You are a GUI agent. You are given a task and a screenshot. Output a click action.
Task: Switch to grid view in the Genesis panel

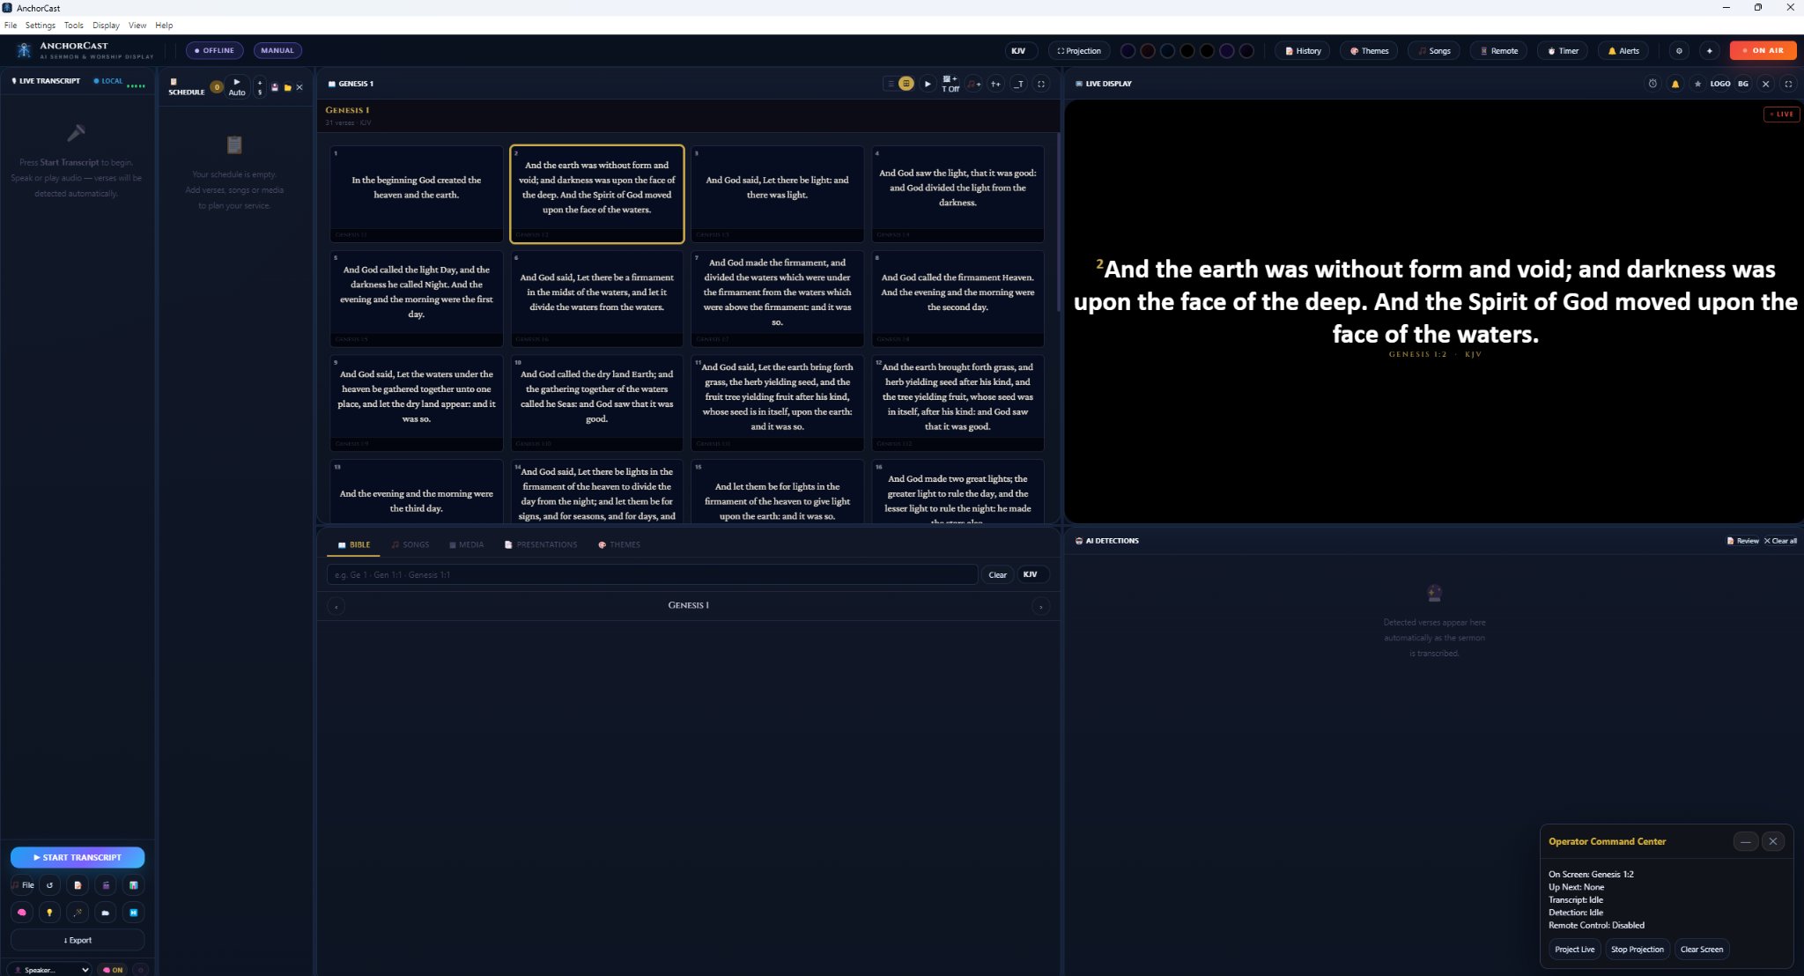[906, 84]
